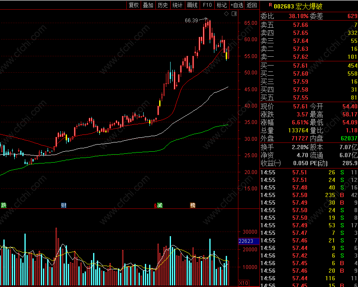Viewport: 358px width, 287px height.
Task: Open the F10 company info
Action: (x=207, y=5)
